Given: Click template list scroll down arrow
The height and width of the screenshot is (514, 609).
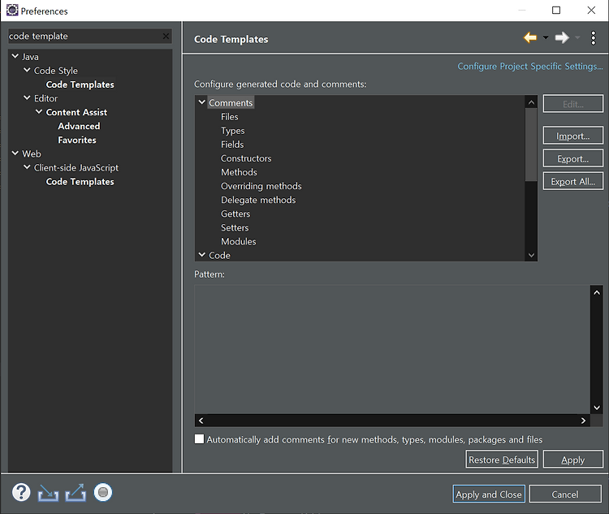Looking at the screenshot, I should (x=531, y=255).
